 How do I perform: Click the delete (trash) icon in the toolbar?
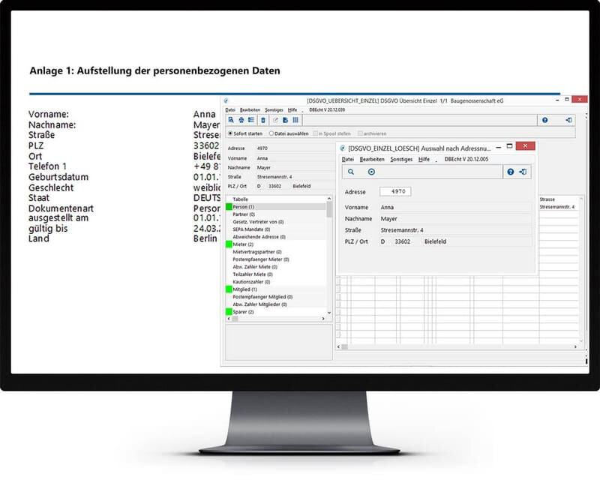click(263, 120)
